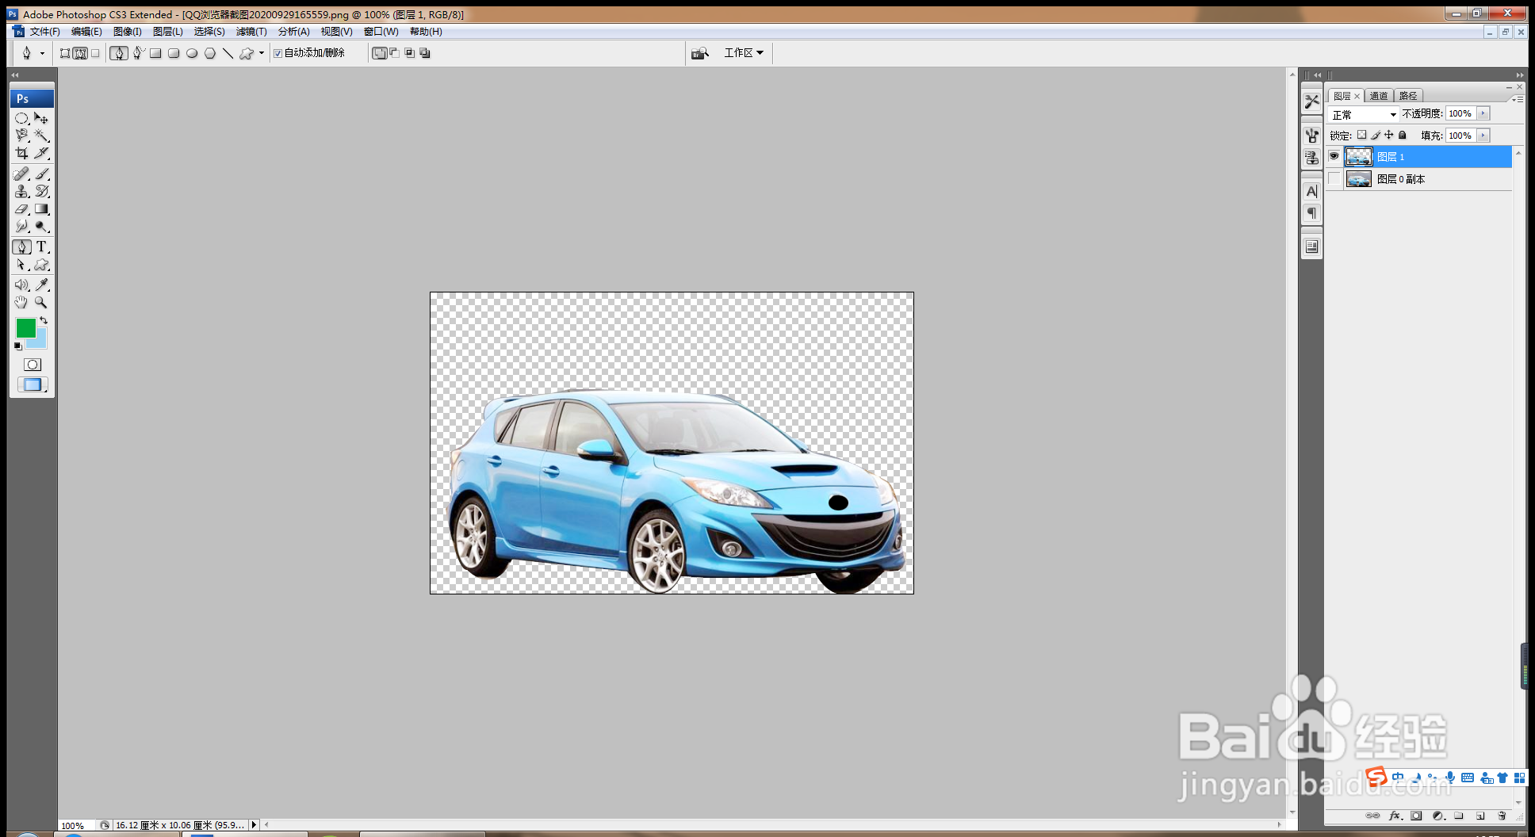This screenshot has height=837, width=1535.
Task: Open the Layers panel options menu
Action: point(1518,99)
